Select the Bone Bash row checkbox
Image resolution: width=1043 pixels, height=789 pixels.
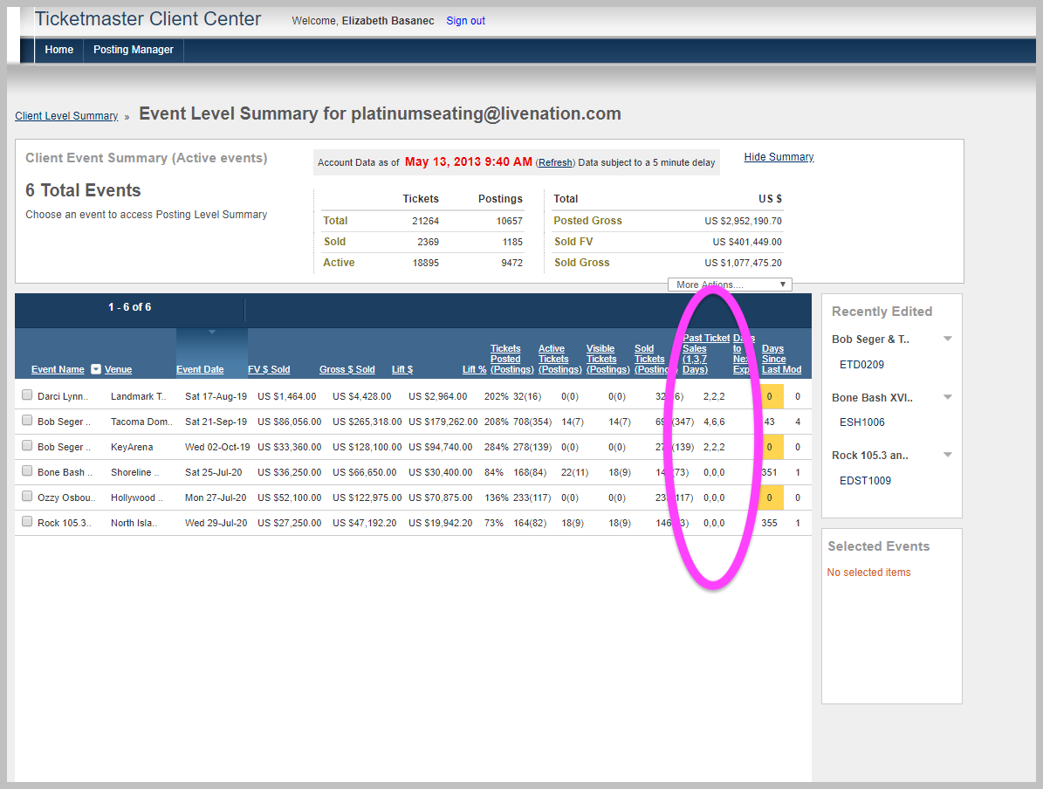pos(27,471)
